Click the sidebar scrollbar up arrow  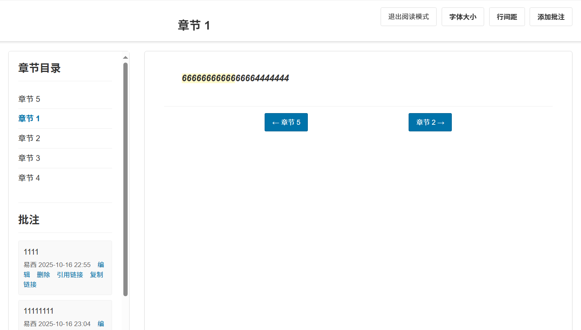pyautogui.click(x=125, y=57)
